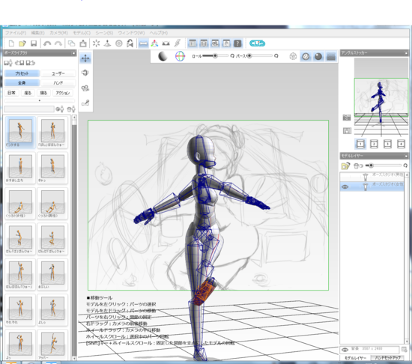Click the camera icon in angle stocker
This screenshot has width=412, height=364.
[347, 118]
